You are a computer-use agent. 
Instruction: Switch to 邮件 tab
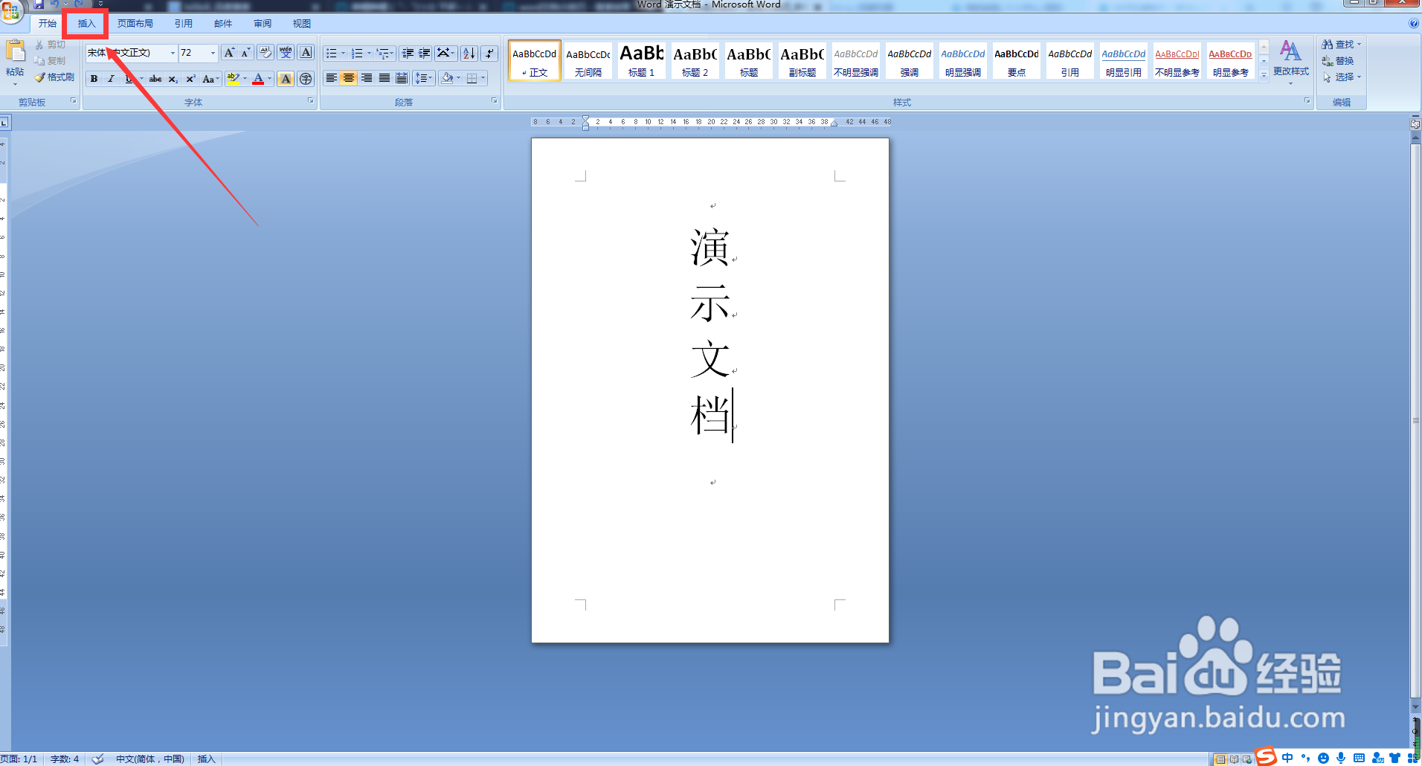tap(223, 24)
